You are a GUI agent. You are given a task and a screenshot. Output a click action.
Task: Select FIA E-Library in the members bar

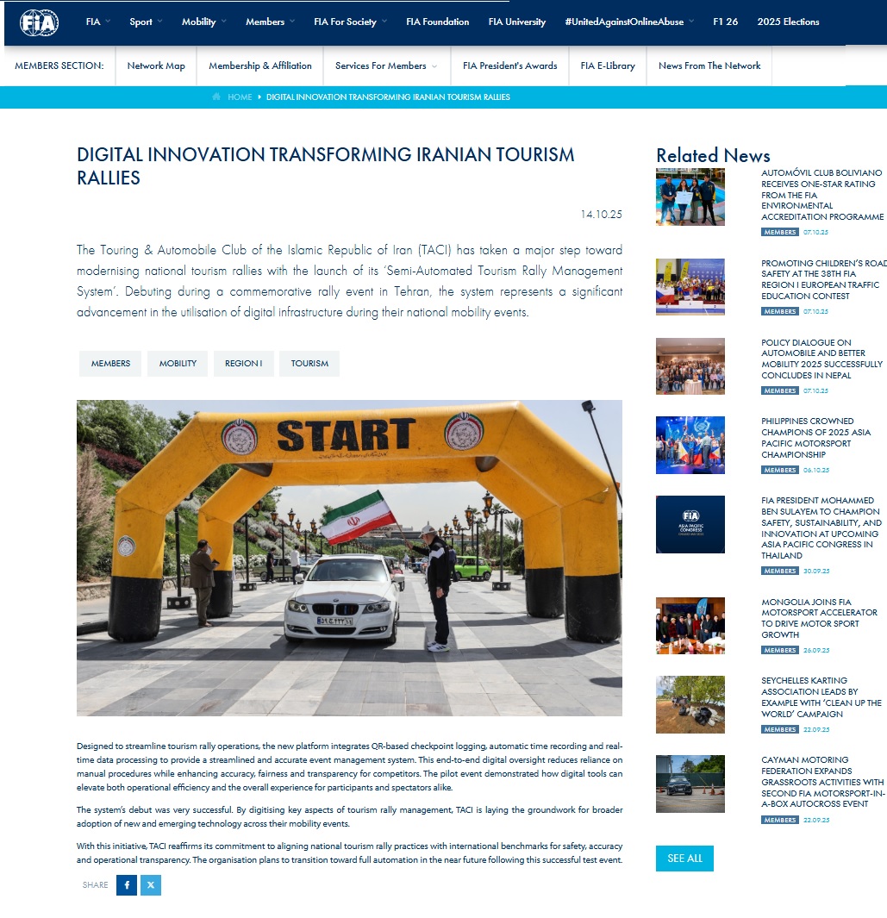point(608,66)
